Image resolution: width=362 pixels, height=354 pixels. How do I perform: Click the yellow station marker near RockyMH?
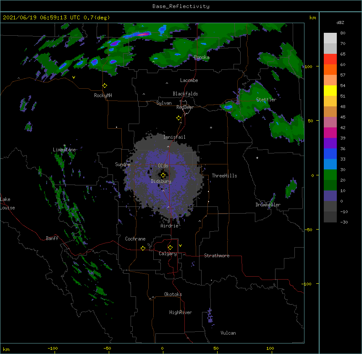click(x=105, y=86)
